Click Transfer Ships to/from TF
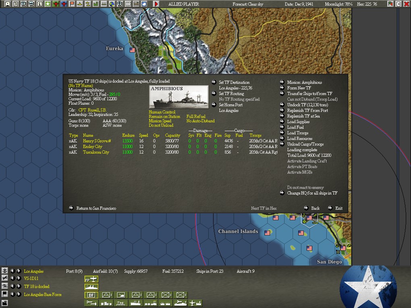The width and height of the screenshot is (411, 308). click(x=309, y=93)
